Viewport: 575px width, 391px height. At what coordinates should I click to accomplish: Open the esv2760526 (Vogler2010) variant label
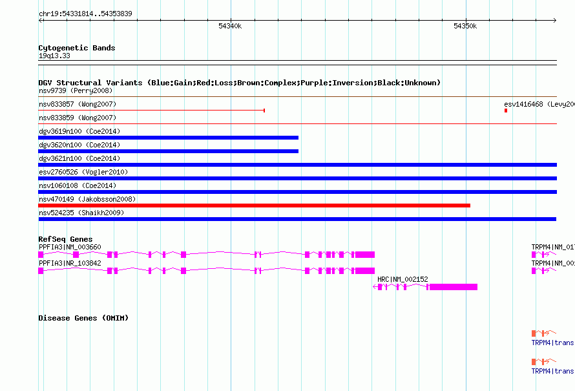point(83,172)
